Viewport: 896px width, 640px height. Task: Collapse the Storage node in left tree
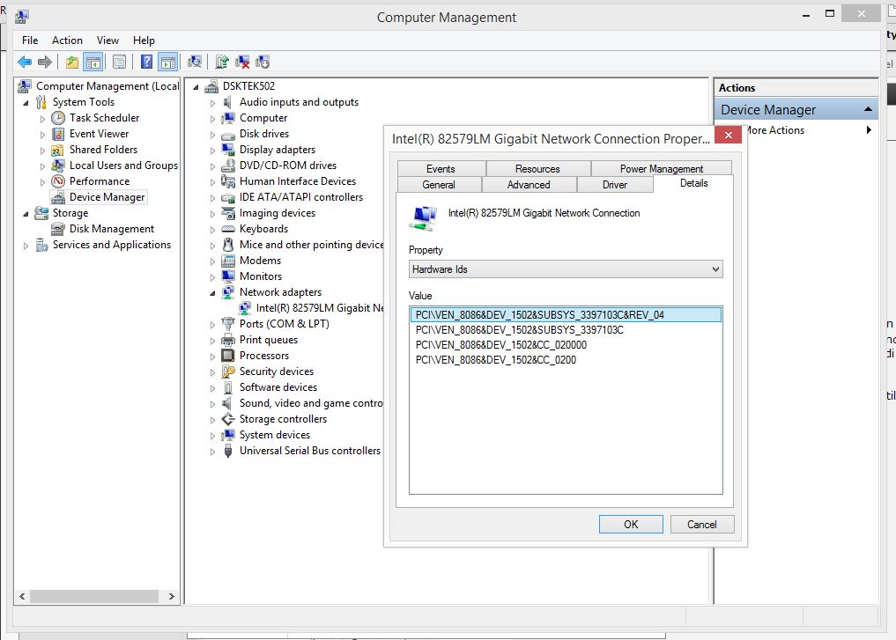[x=26, y=214]
